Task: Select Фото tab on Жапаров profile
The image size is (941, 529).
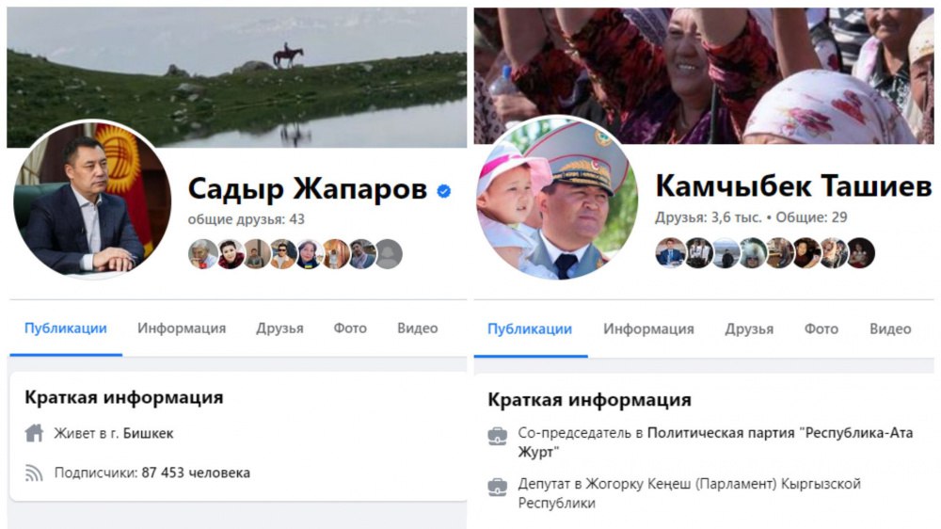Action: click(350, 328)
